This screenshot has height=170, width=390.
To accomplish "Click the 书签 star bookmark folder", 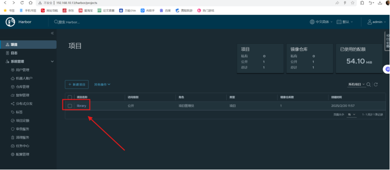I will click(x=9, y=10).
